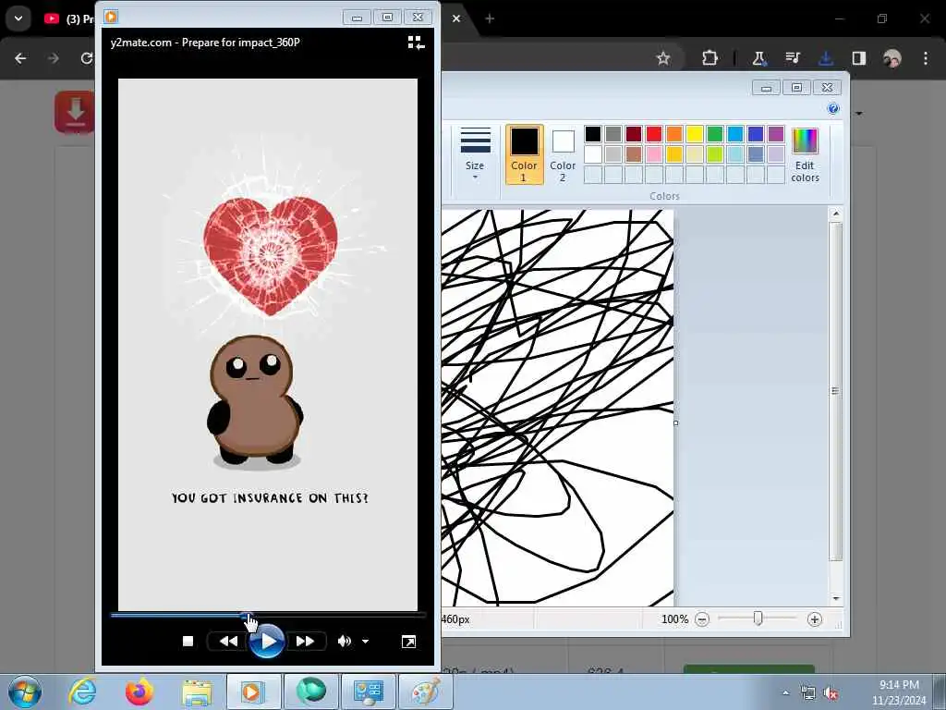Viewport: 946px width, 710px height.
Task: Open Paint Help question mark icon
Action: pos(833,109)
